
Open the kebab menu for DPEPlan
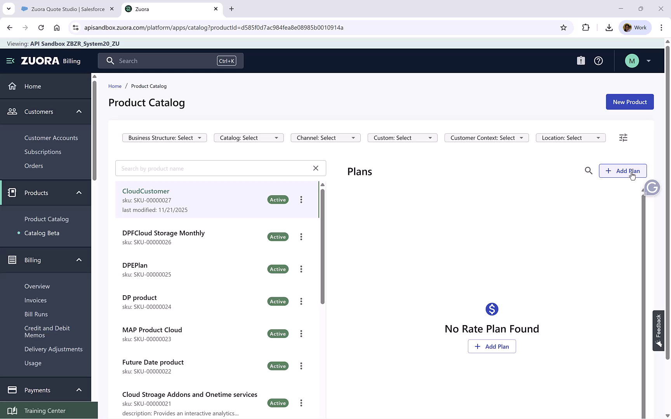(x=301, y=269)
